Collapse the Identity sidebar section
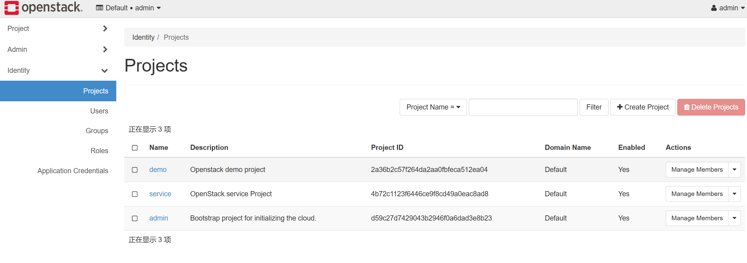The image size is (747, 263). pos(58,70)
